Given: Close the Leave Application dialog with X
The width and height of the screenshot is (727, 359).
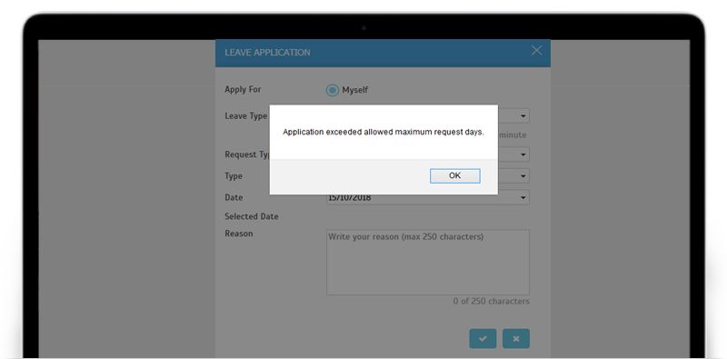Looking at the screenshot, I should click(536, 51).
